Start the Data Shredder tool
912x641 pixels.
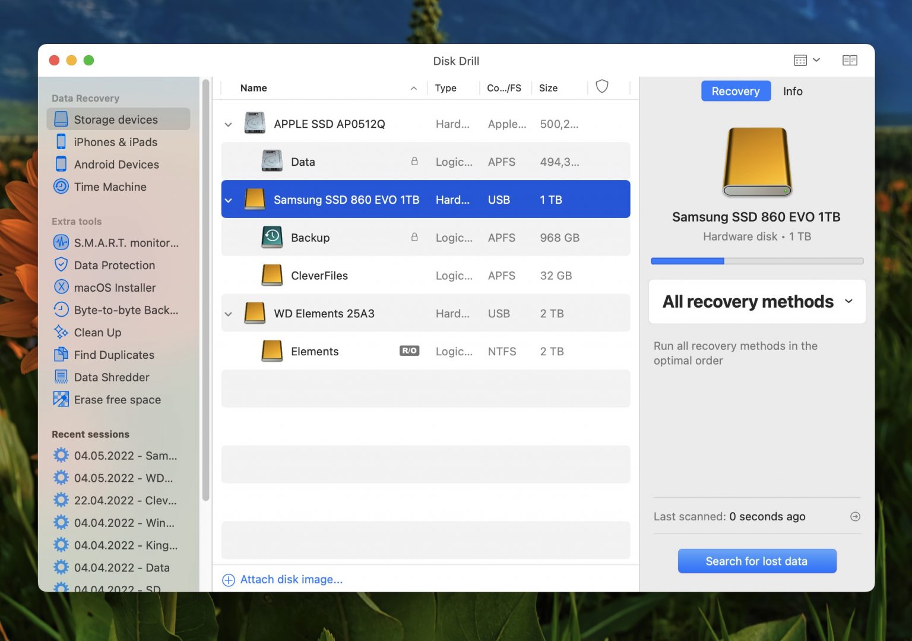112,377
